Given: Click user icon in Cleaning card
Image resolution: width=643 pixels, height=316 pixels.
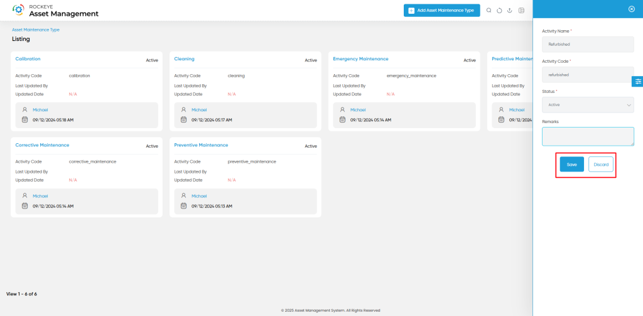Looking at the screenshot, I should pos(183,109).
